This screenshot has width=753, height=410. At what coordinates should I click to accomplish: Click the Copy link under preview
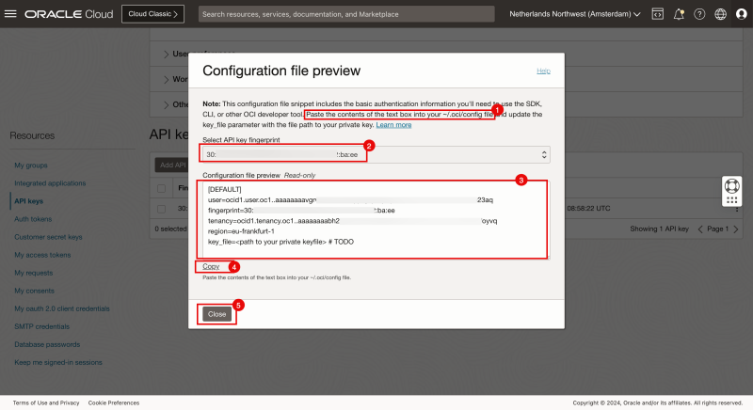(211, 267)
